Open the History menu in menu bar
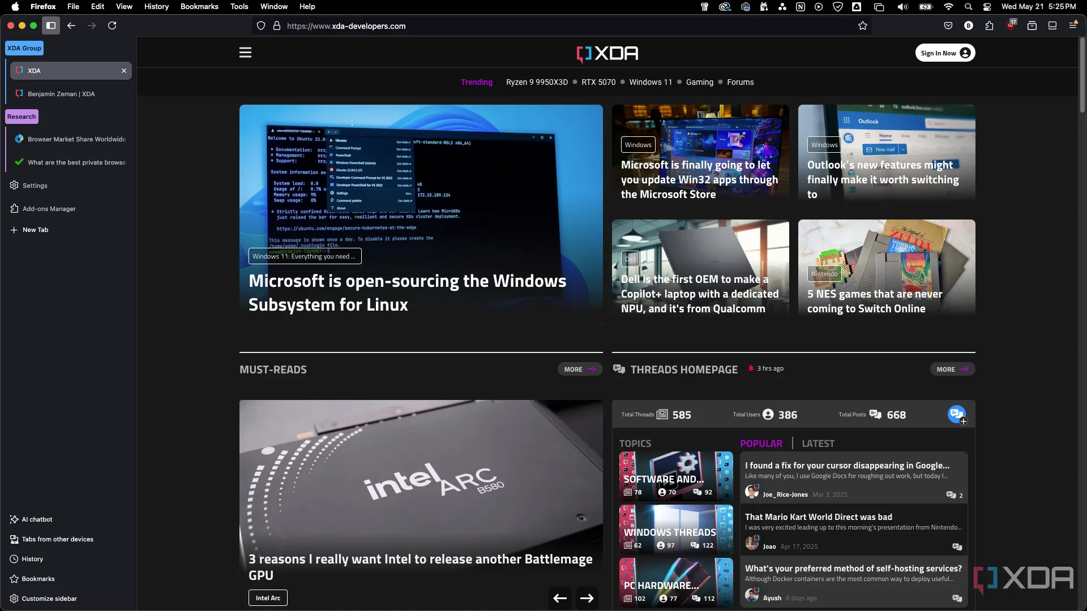The image size is (1087, 611). click(156, 7)
